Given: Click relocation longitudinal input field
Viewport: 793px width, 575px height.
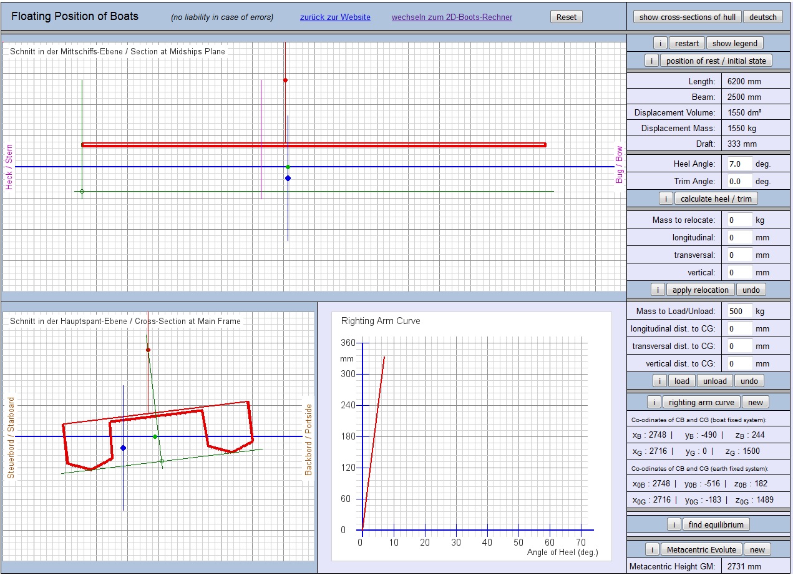Looking at the screenshot, I should 739,238.
